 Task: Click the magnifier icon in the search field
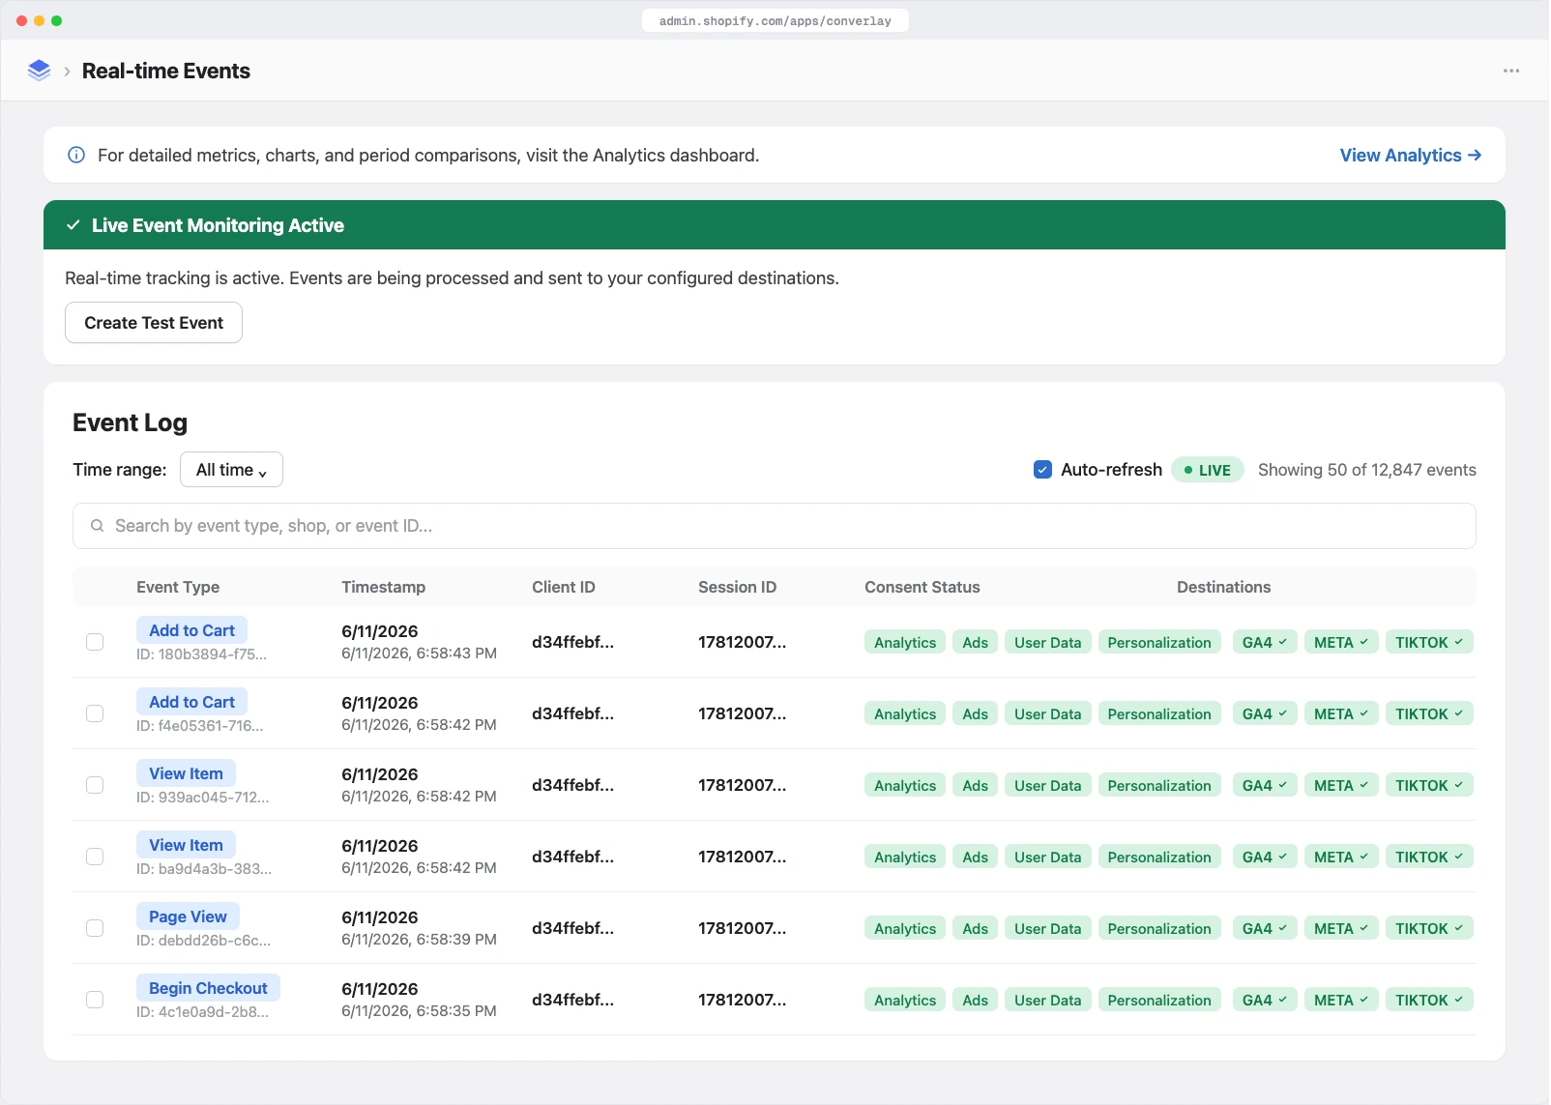98,526
